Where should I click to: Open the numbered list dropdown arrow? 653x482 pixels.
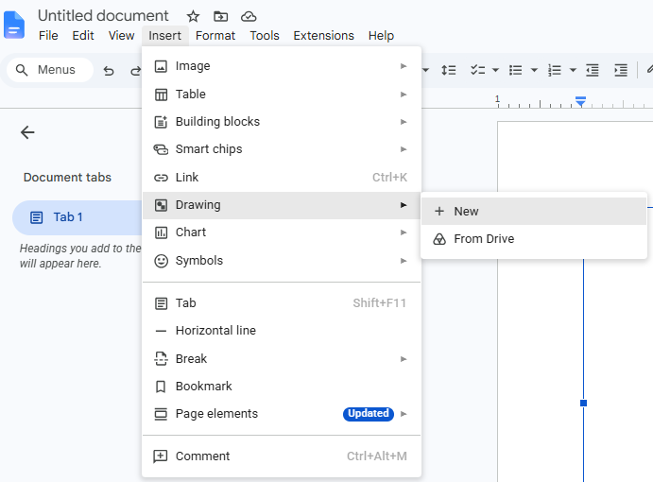(x=573, y=70)
